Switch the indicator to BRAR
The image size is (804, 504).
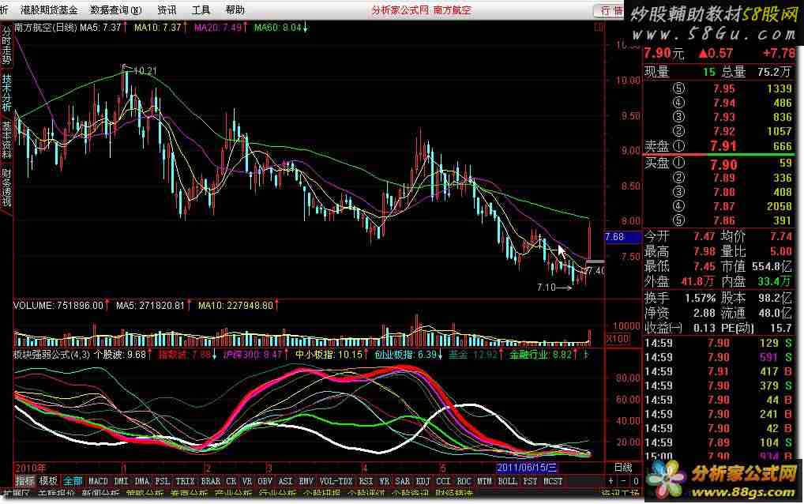click(x=210, y=481)
